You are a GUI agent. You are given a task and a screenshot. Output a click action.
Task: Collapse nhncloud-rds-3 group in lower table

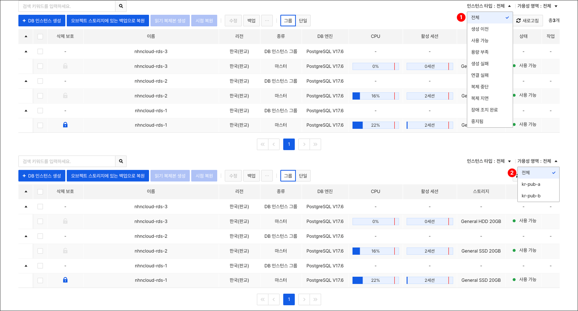[x=26, y=207]
